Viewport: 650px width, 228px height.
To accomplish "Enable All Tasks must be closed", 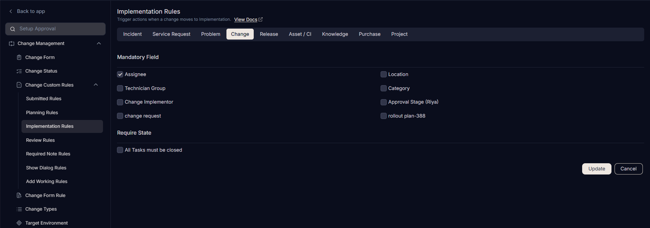I will point(120,150).
